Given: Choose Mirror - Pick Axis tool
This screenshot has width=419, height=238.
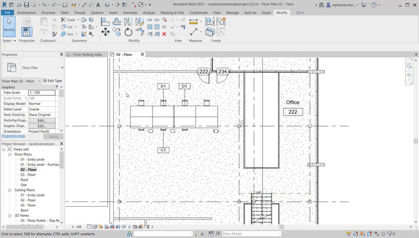Looking at the screenshot, I should (x=128, y=21).
